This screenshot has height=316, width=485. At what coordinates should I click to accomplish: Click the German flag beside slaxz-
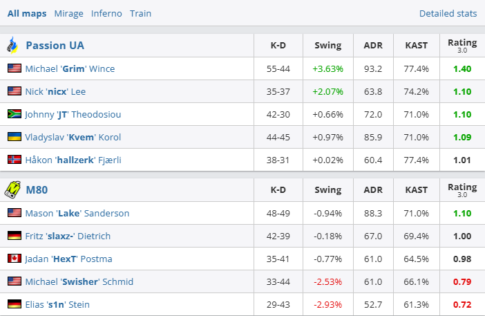point(14,236)
